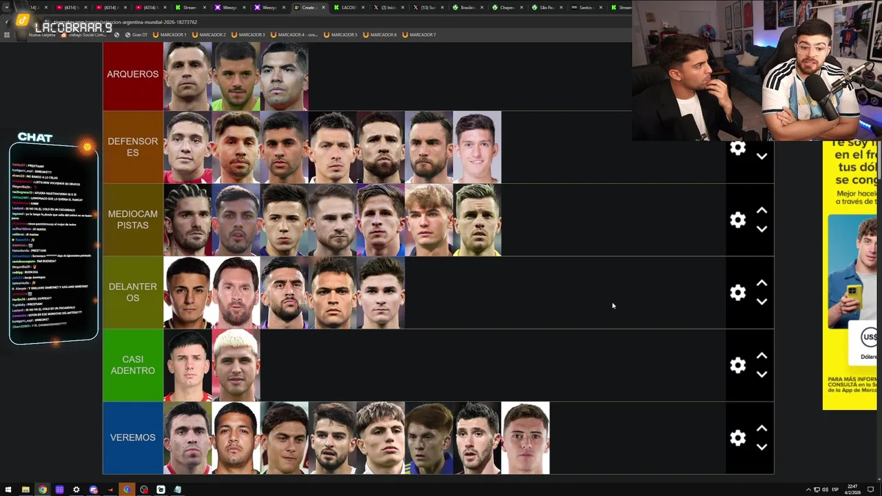Switch to the Chapec browser tab

pos(506,8)
